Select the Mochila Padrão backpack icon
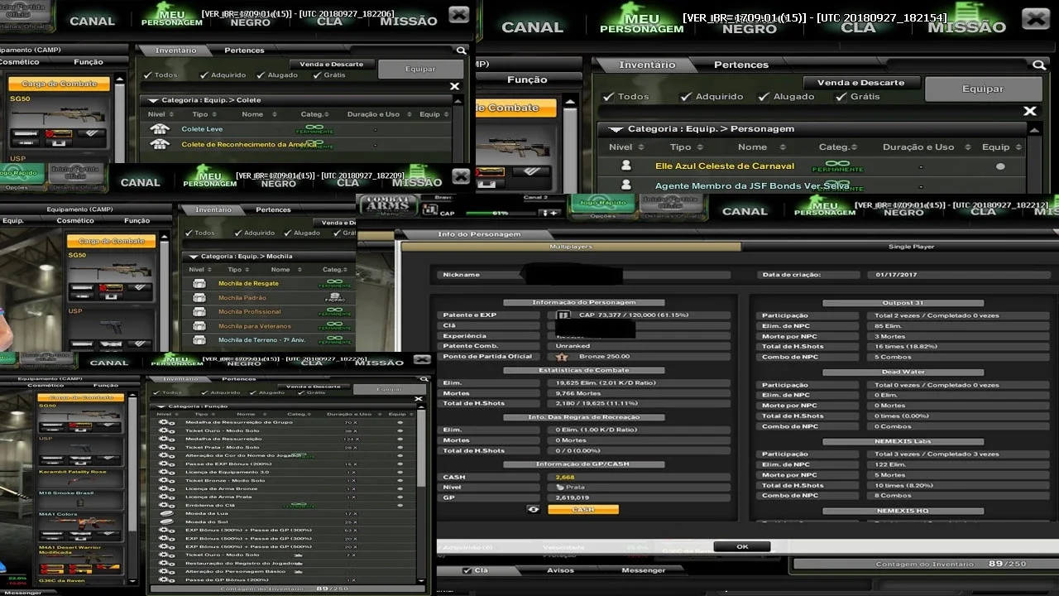 click(199, 298)
